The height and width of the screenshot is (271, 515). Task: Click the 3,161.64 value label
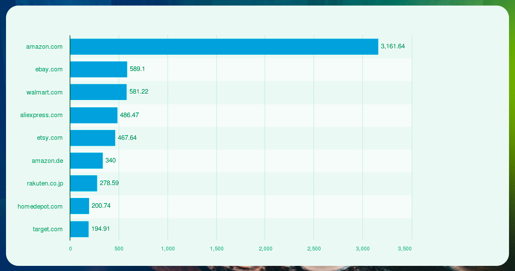pos(393,46)
